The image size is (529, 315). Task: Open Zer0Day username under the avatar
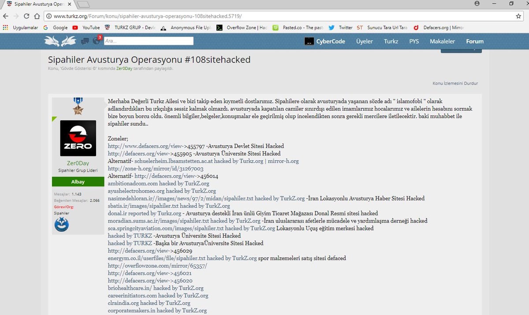click(x=78, y=163)
